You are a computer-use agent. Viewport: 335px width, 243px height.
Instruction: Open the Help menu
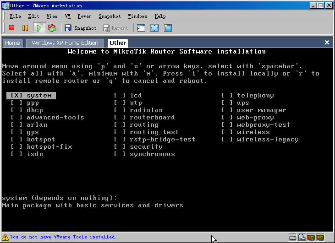(160, 16)
